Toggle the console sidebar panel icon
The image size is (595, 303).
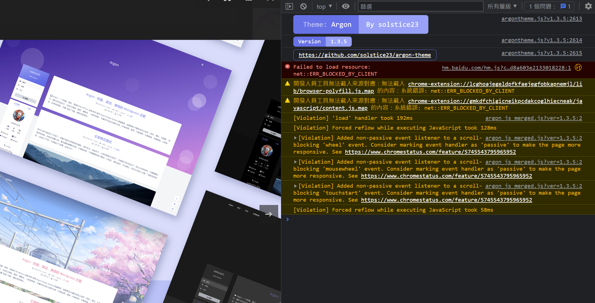(x=289, y=6)
